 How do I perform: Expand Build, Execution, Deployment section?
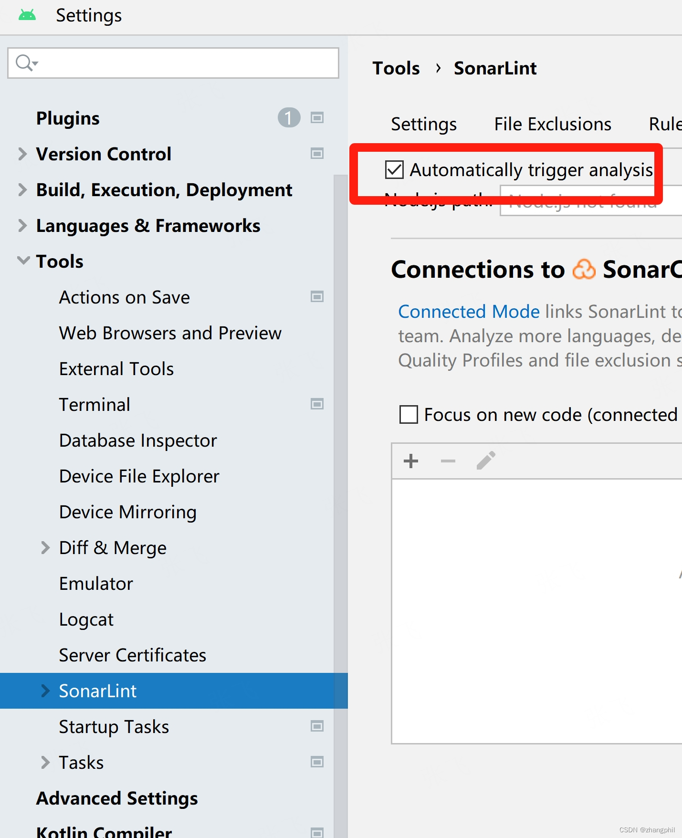(x=22, y=189)
